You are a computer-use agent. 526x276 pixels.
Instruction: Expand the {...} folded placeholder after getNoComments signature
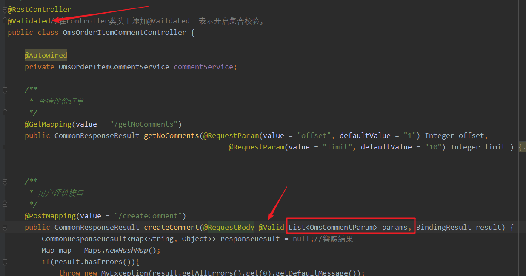coord(523,146)
